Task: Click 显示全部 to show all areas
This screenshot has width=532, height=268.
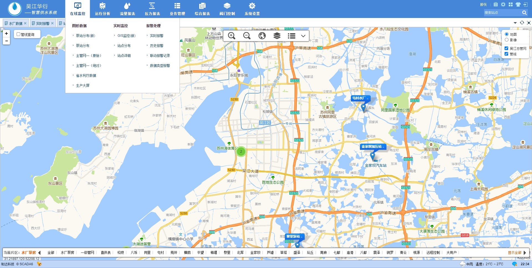Action: [x=515, y=253]
